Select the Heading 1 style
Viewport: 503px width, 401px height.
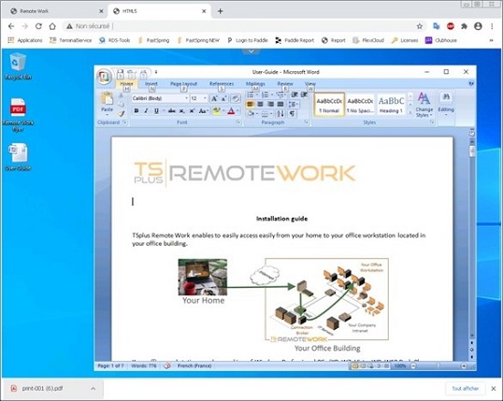pyautogui.click(x=391, y=105)
